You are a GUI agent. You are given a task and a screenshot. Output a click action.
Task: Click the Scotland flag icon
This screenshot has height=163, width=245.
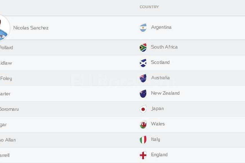pyautogui.click(x=143, y=63)
